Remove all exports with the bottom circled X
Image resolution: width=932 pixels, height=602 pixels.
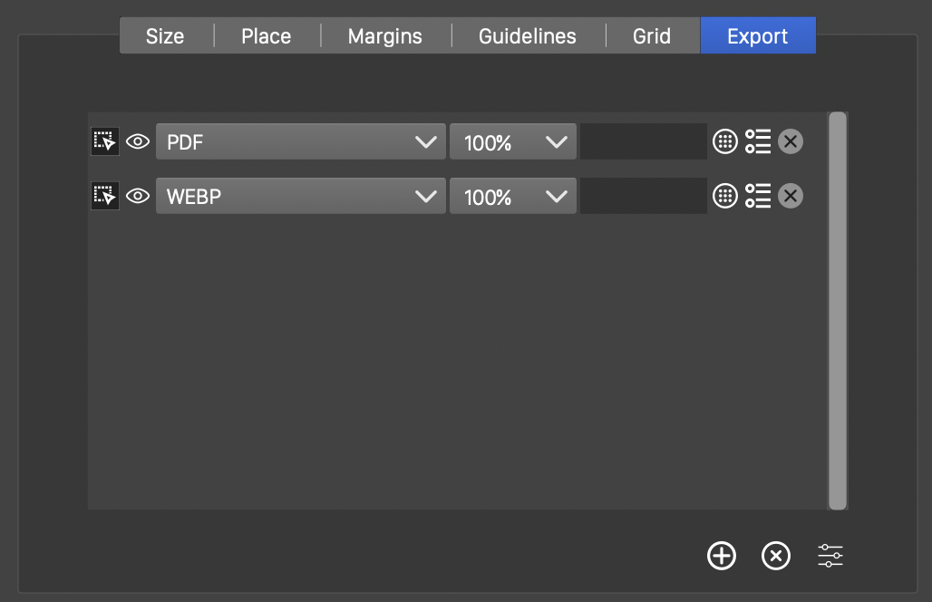776,556
